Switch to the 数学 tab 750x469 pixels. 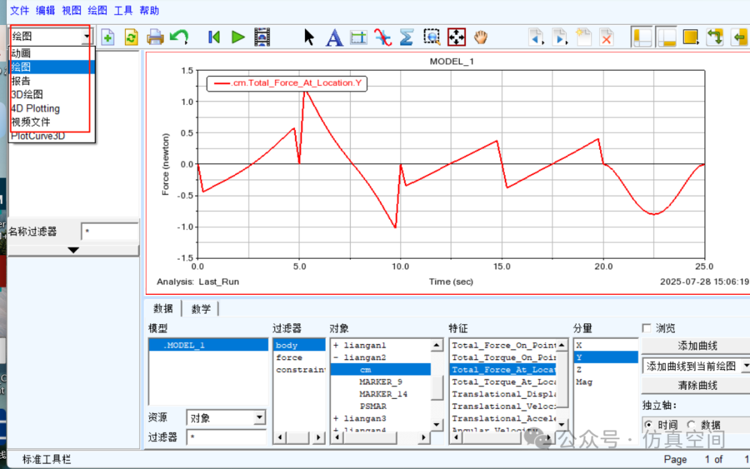(201, 309)
